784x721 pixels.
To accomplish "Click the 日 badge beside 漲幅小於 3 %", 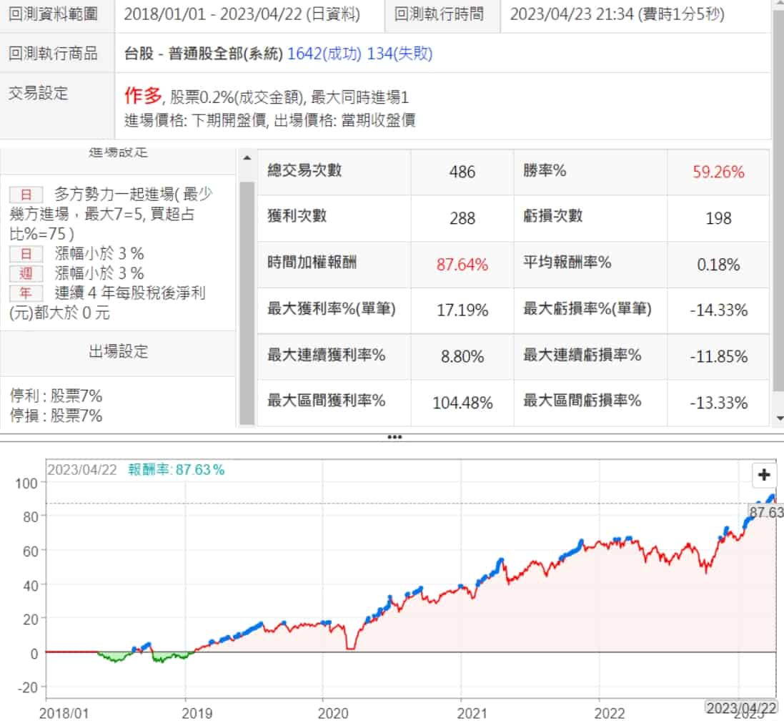I will pyautogui.click(x=26, y=253).
